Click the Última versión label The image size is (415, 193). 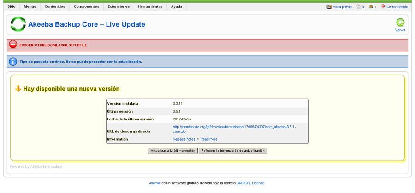coord(120,111)
